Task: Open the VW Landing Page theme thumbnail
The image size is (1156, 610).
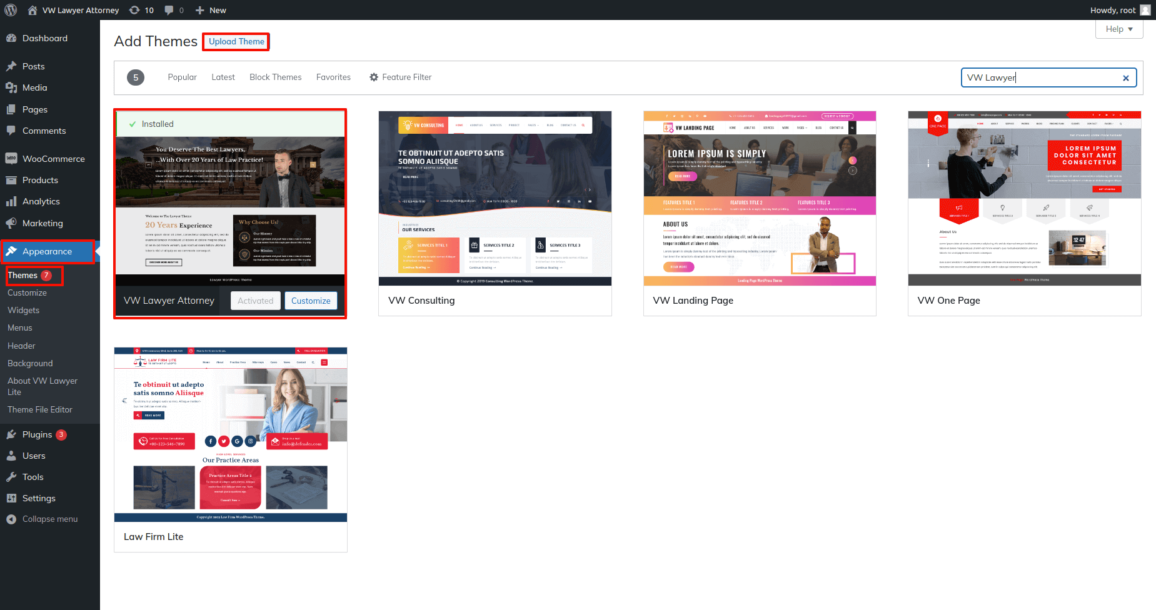Action: [760, 199]
